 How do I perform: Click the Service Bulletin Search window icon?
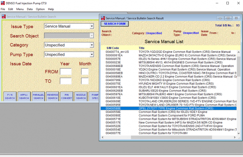(x=4, y=17)
